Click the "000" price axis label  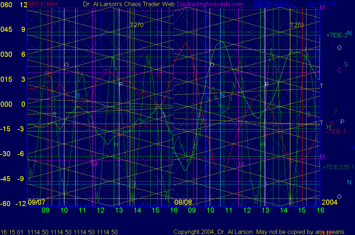[6, 104]
